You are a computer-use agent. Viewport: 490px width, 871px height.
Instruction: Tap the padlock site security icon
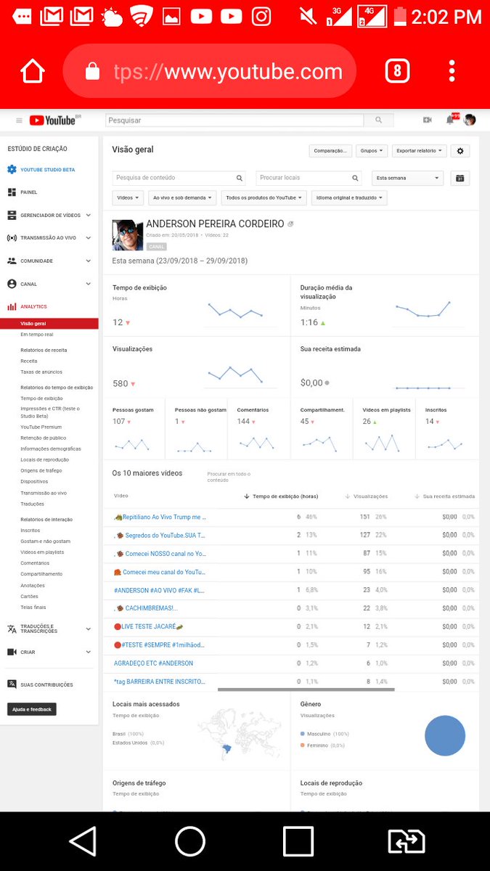92,71
